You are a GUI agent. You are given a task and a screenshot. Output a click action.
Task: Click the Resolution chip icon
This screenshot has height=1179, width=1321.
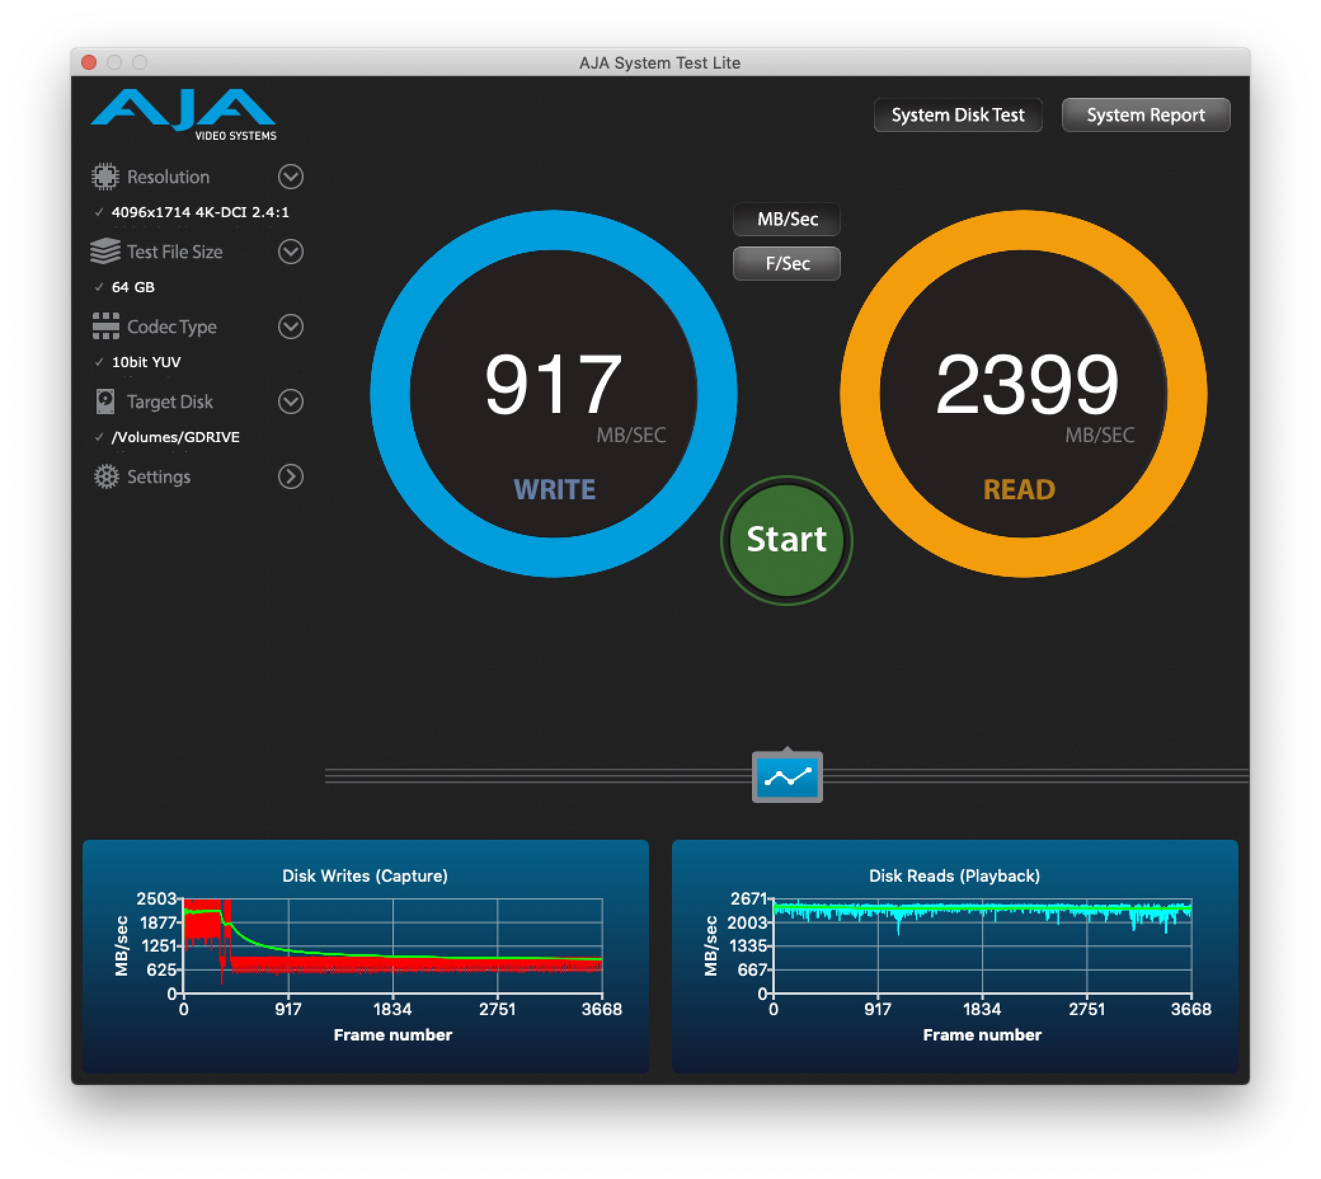click(x=105, y=177)
